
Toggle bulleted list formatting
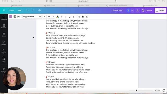[83, 16]
